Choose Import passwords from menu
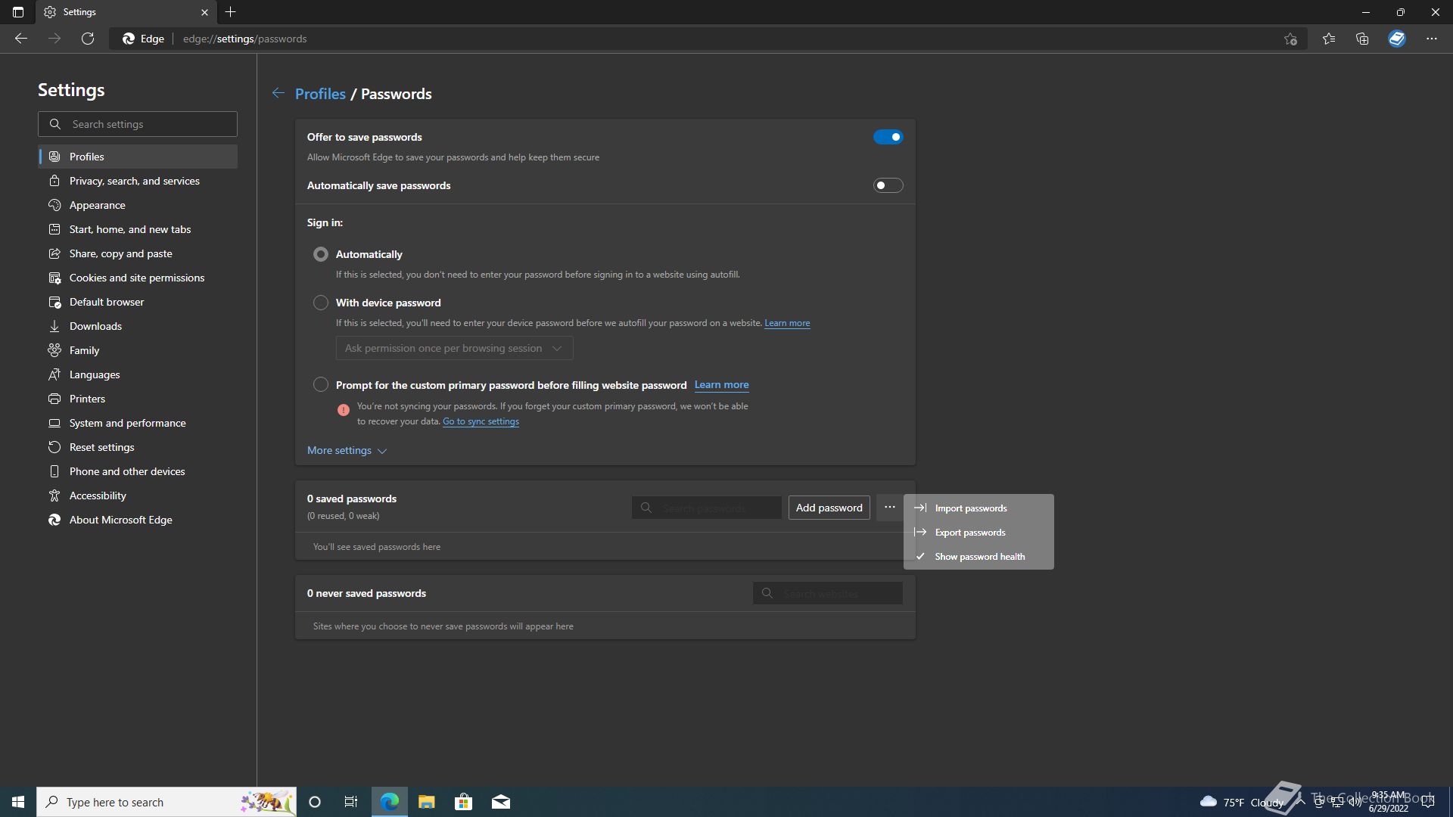The height and width of the screenshot is (817, 1453). [x=979, y=508]
